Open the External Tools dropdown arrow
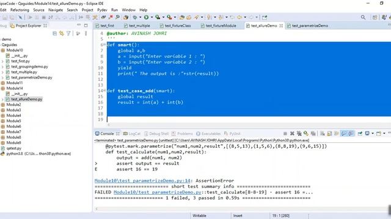This screenshot has width=391, height=219. click(175, 18)
